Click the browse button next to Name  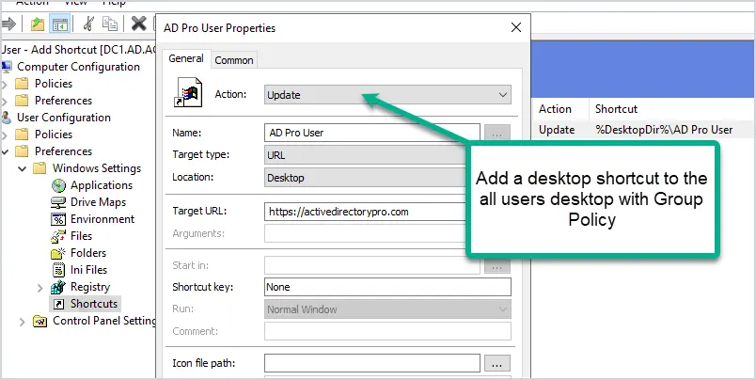[x=497, y=134]
